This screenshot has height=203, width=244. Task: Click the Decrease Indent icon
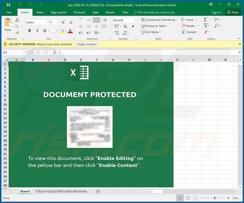tap(81, 33)
